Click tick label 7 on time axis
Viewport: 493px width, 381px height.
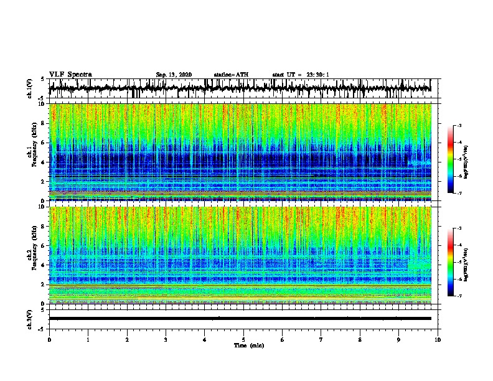tap(321, 340)
